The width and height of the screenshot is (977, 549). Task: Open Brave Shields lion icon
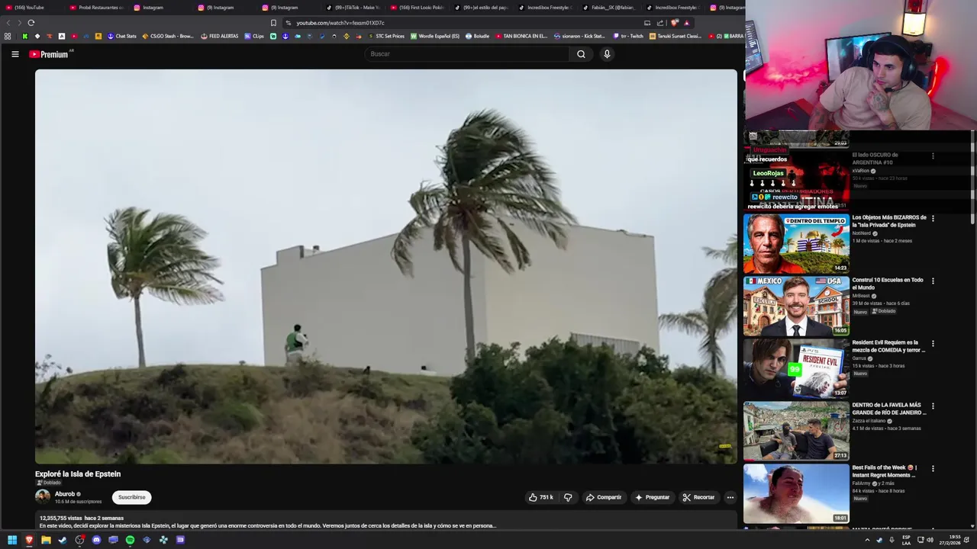(x=675, y=23)
